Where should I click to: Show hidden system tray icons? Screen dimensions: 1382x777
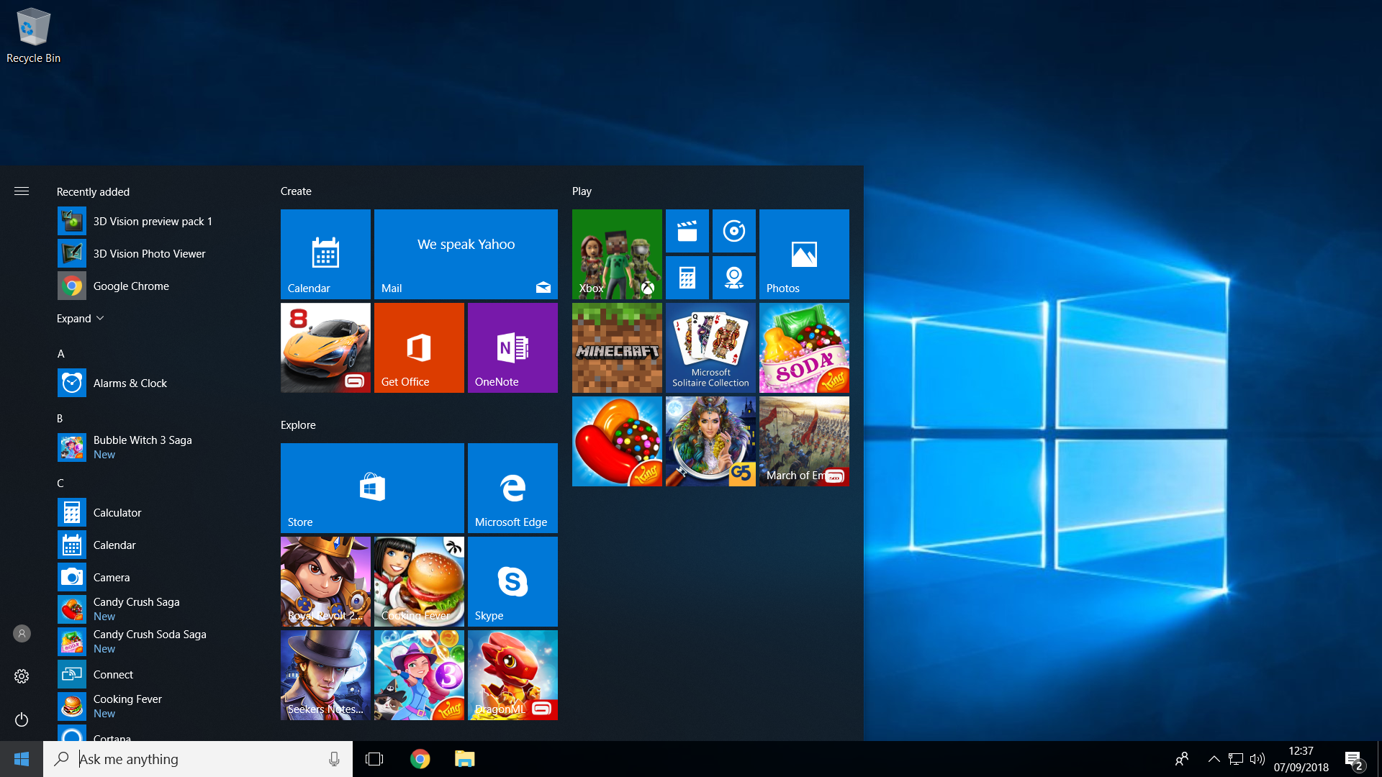coord(1214,759)
